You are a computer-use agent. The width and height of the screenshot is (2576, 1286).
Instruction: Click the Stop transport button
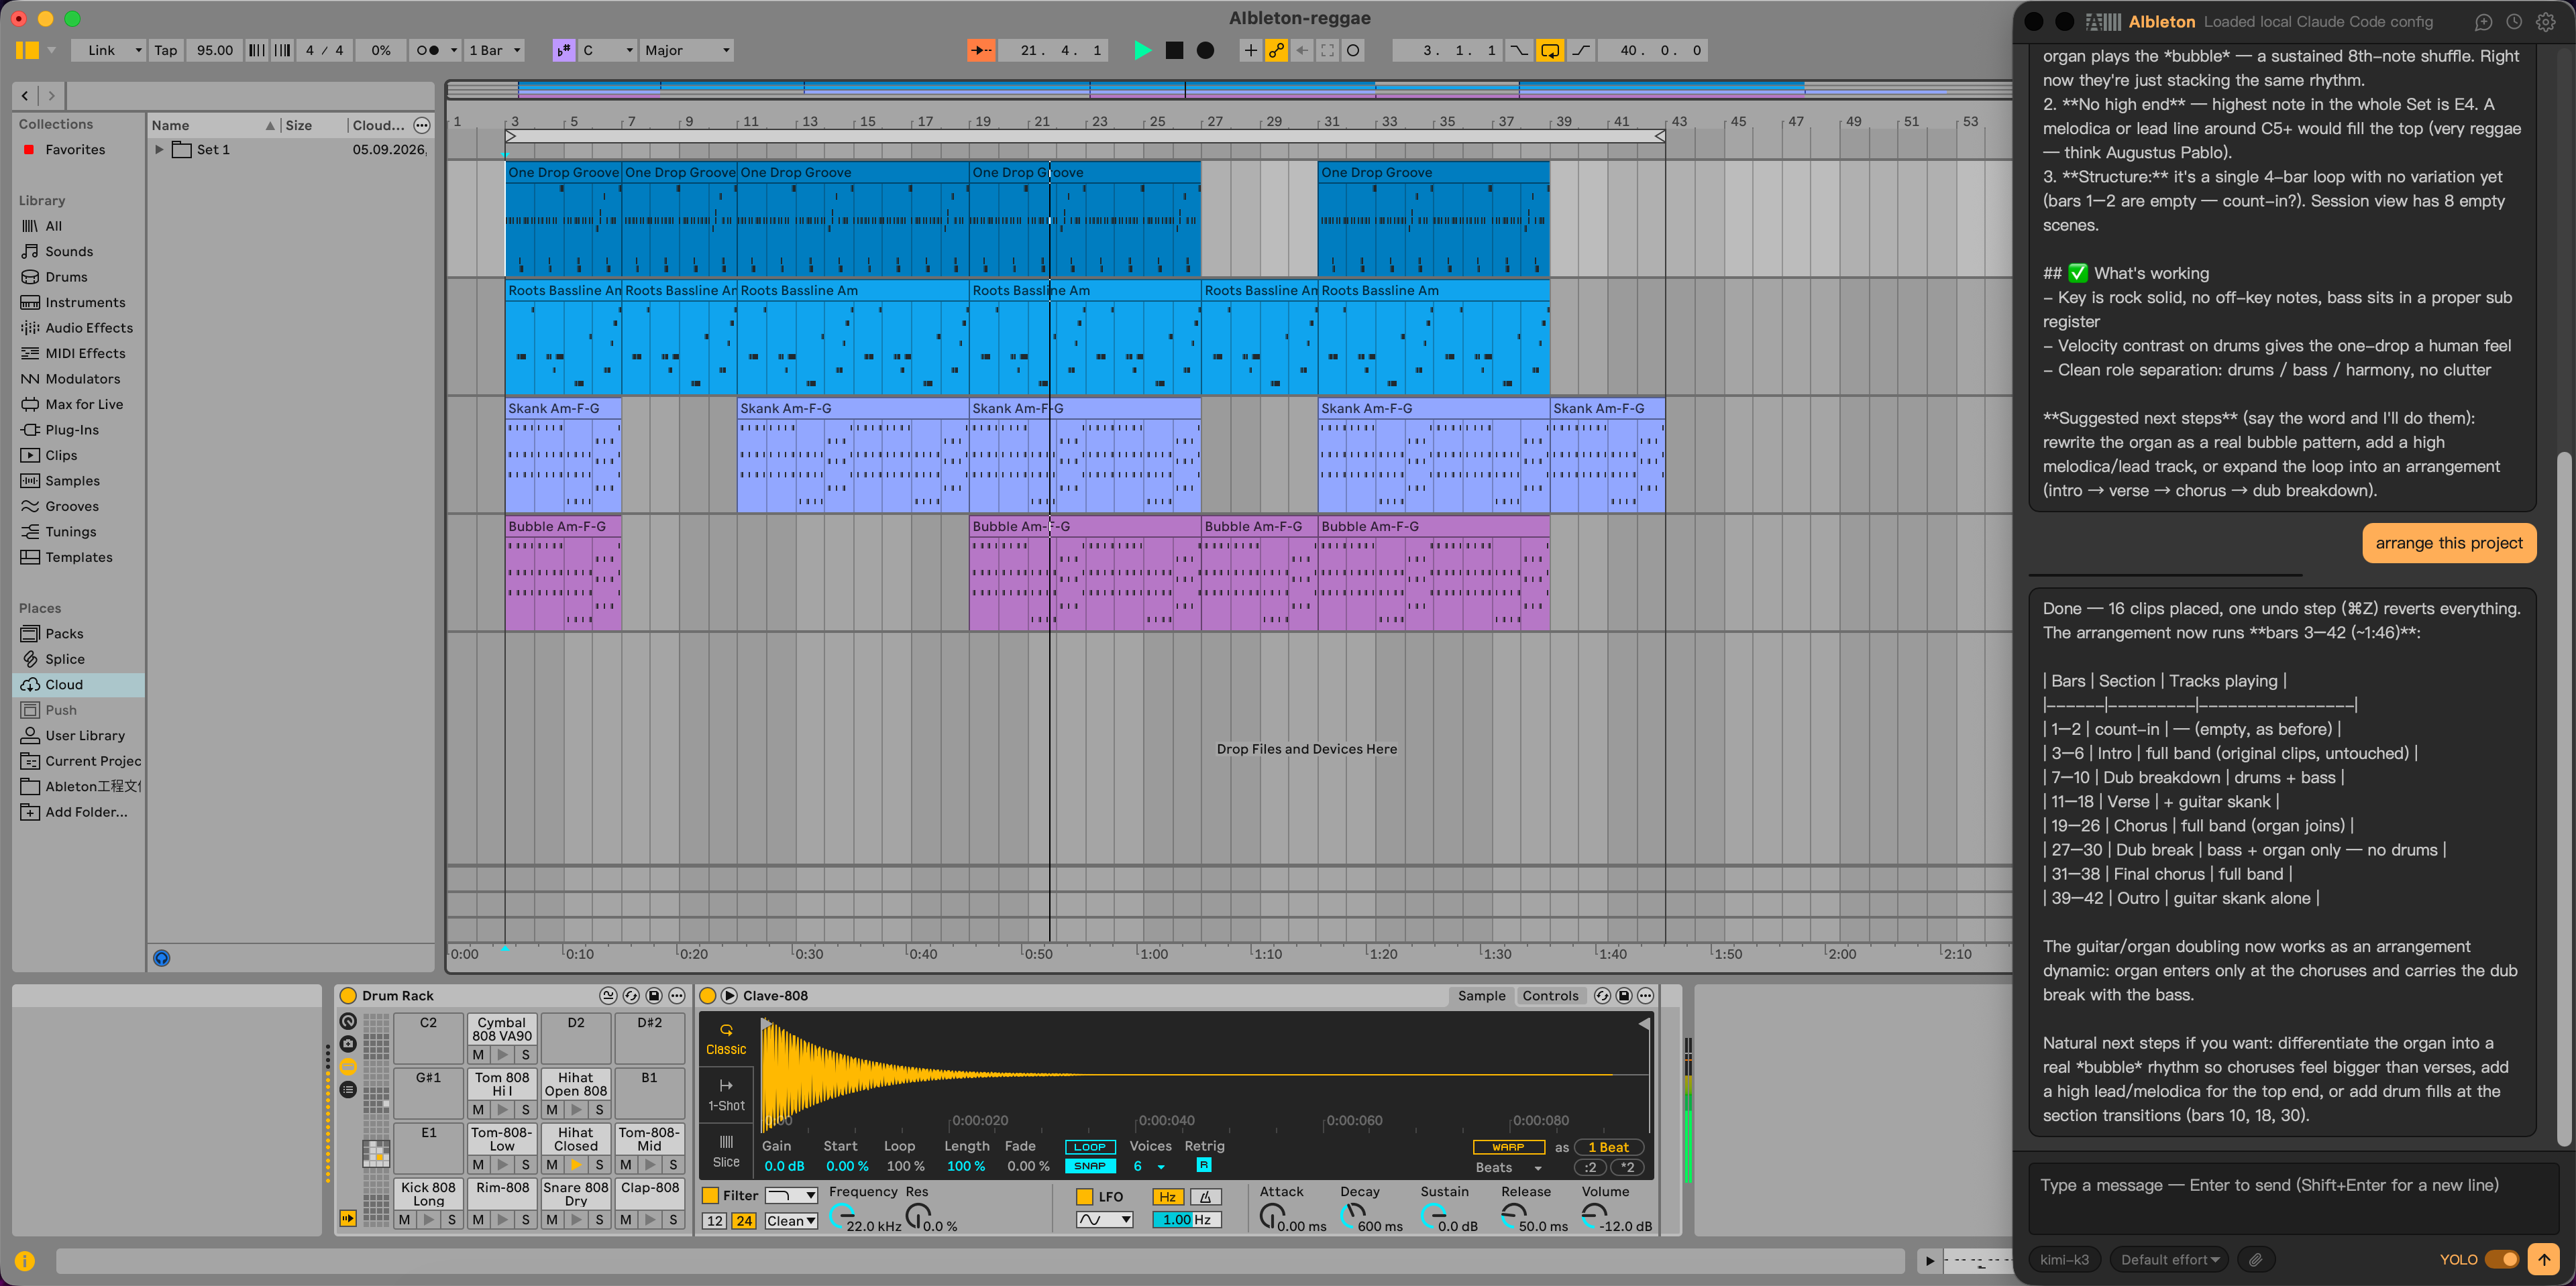[1175, 50]
